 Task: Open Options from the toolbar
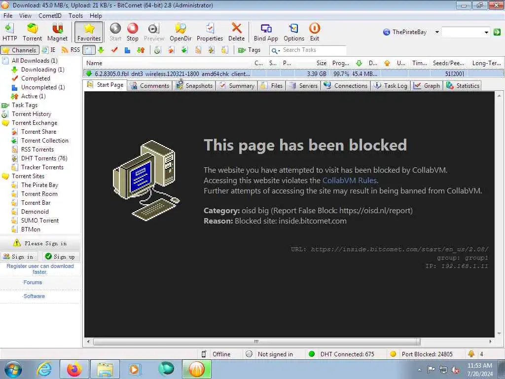294,32
